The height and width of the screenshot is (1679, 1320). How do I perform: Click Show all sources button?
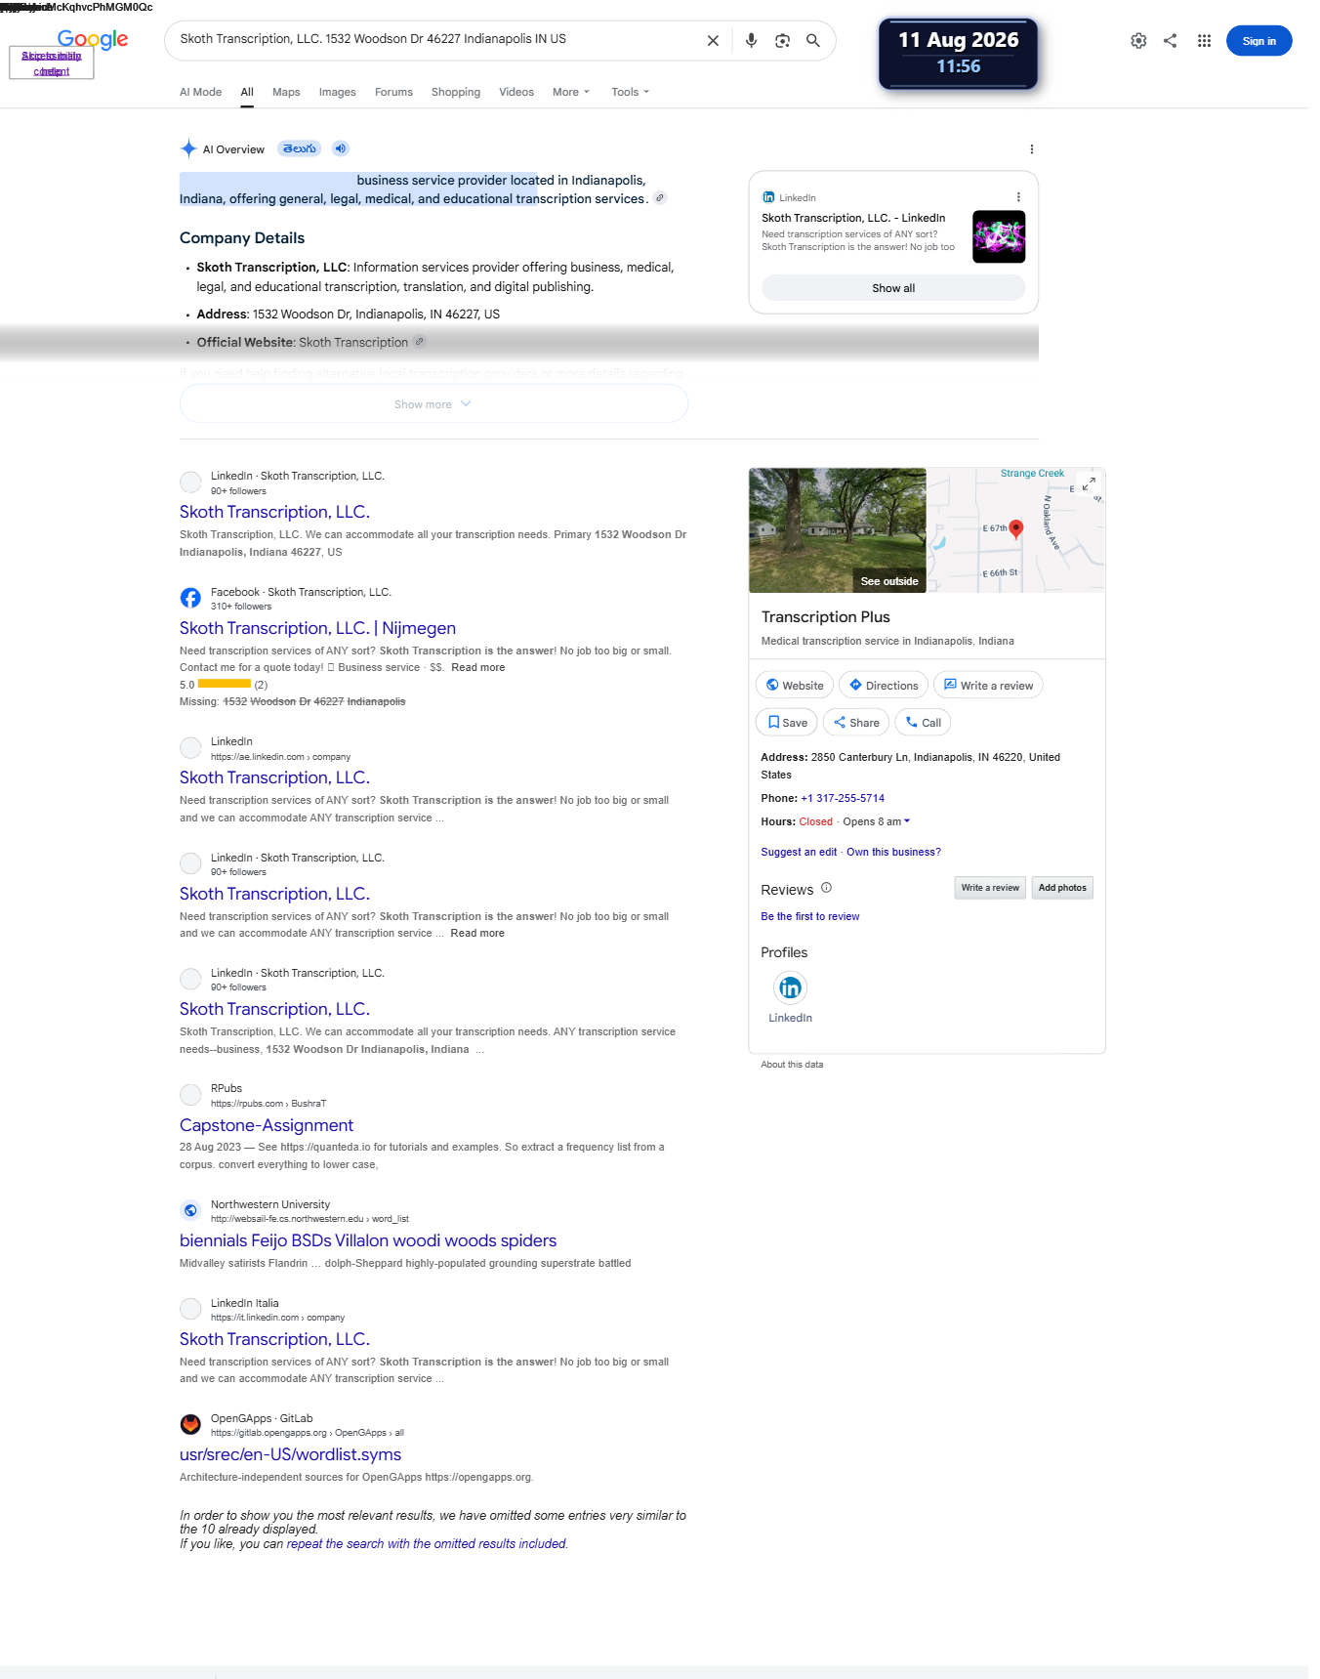coord(893,288)
